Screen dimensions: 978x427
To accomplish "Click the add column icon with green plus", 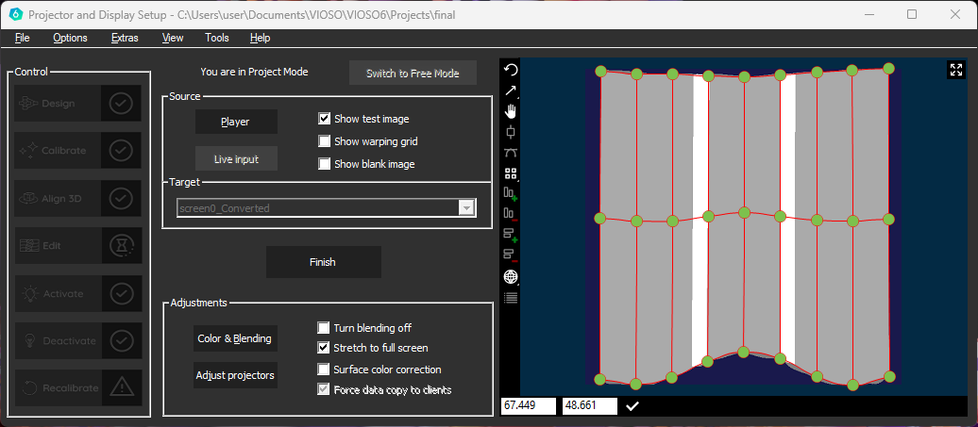I will coord(511,193).
